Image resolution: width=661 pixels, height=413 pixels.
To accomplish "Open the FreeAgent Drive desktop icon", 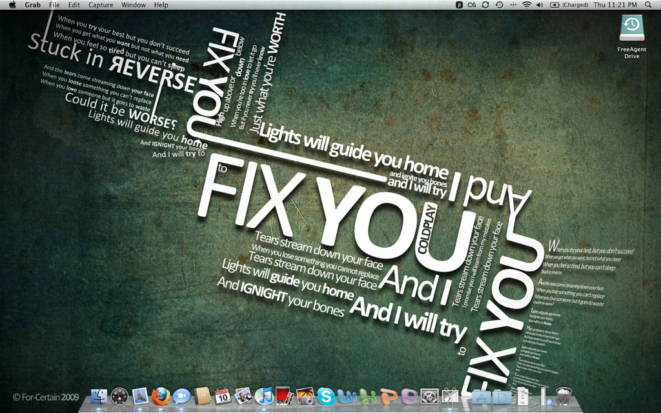I will pyautogui.click(x=632, y=37).
